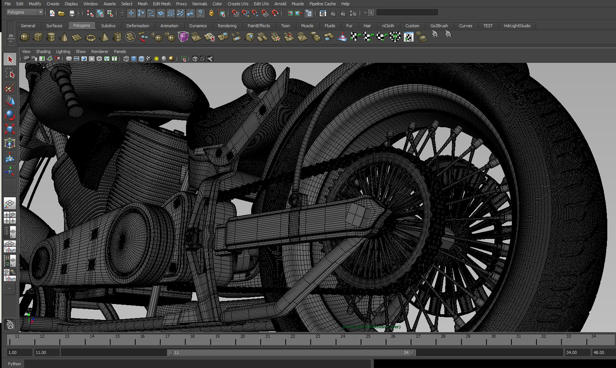The height and width of the screenshot is (368, 616).
Task: Expand the shelf options arrow menu
Action: point(11,42)
